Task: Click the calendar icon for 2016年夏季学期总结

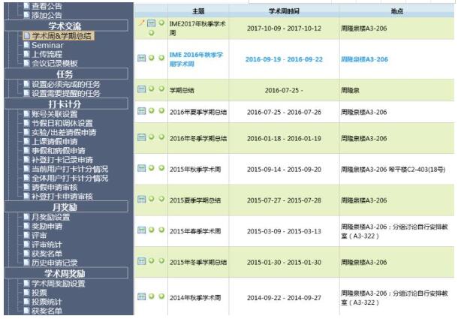Action: tap(141, 112)
